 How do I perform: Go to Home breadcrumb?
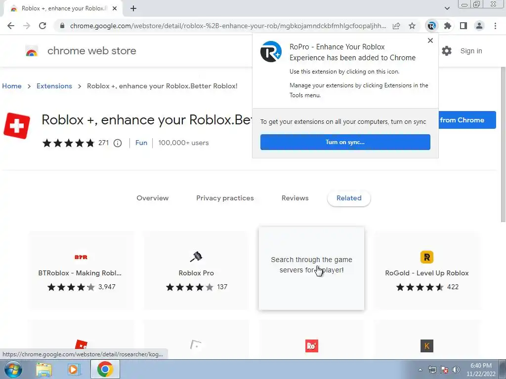pyautogui.click(x=12, y=86)
